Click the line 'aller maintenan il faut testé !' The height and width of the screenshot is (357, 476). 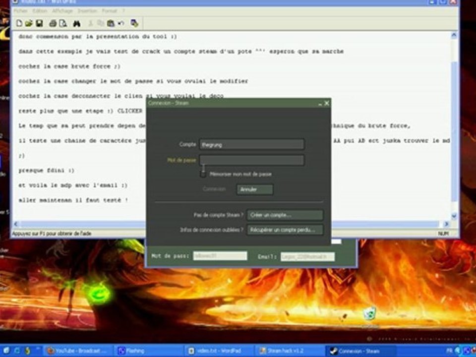(x=73, y=200)
